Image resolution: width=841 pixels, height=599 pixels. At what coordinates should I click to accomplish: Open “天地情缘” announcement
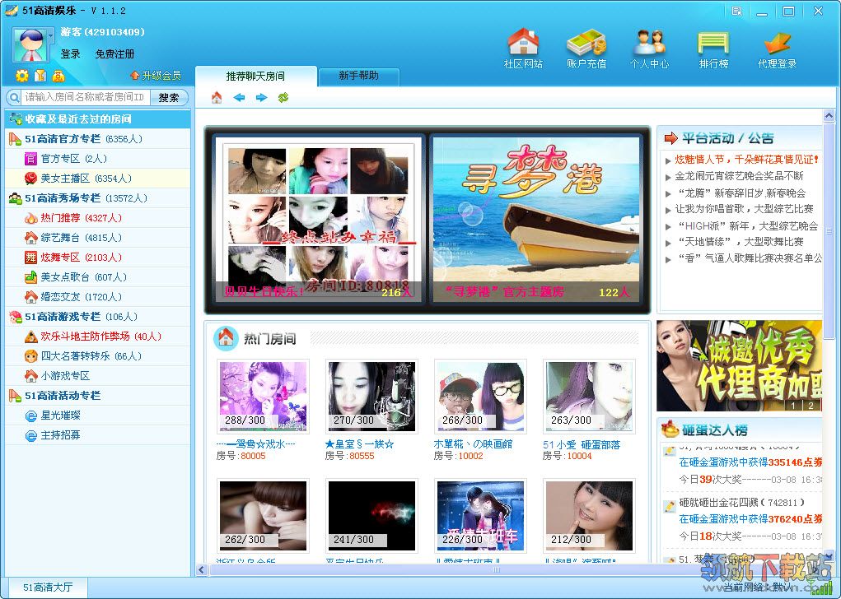(741, 242)
